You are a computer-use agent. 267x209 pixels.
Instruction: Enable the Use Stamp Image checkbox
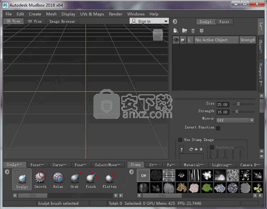point(180,140)
